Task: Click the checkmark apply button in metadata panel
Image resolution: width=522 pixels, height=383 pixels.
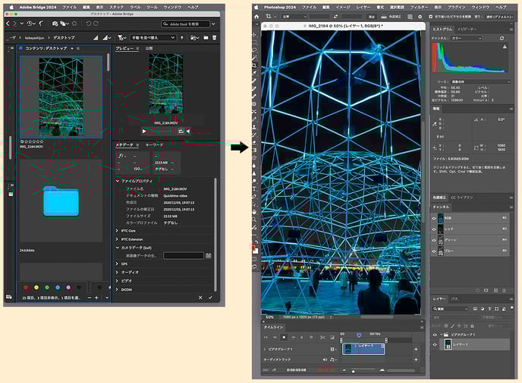Action: [x=210, y=297]
